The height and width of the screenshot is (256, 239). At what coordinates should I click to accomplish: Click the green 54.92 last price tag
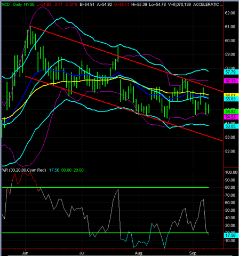230,111
